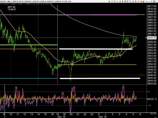Click the 2659.55 current price label
The image size is (158, 118).
tap(152, 38)
